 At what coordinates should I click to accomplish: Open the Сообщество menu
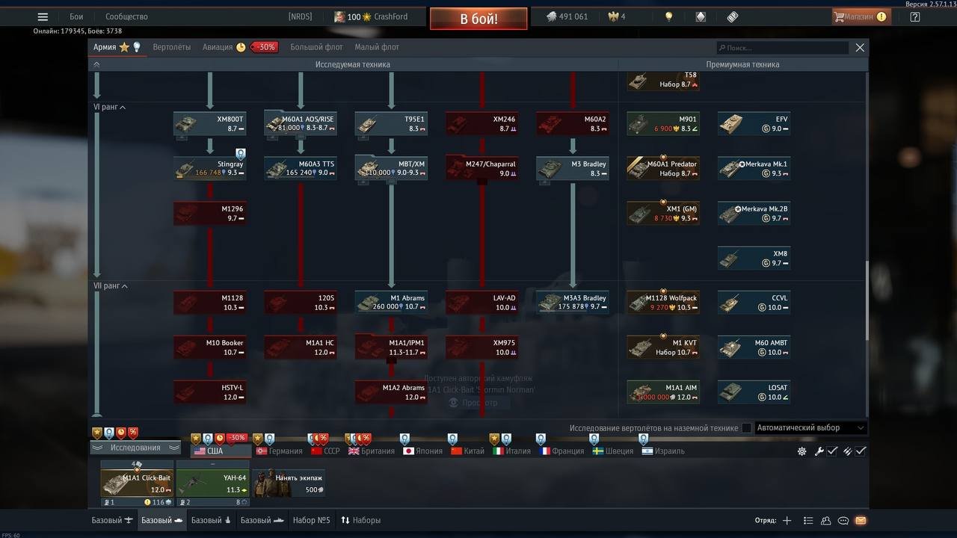(126, 16)
